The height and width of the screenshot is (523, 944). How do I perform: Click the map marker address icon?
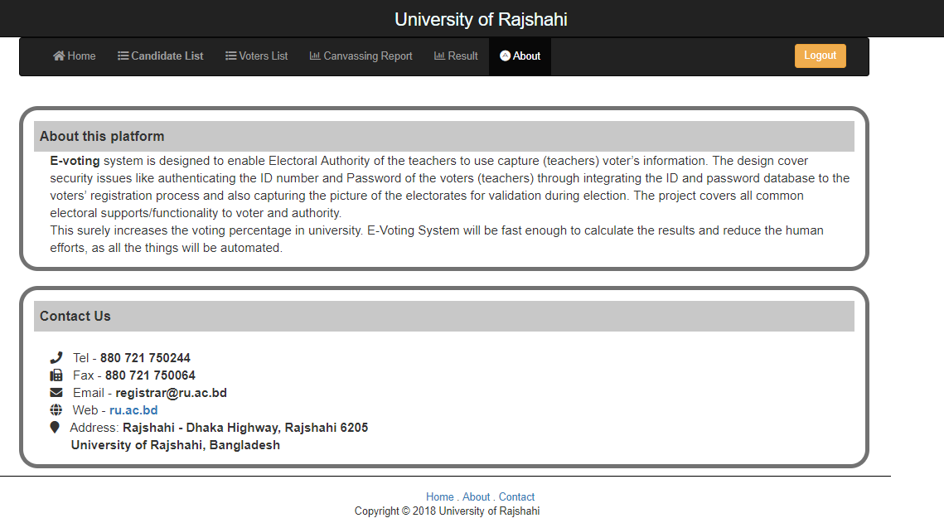point(55,428)
